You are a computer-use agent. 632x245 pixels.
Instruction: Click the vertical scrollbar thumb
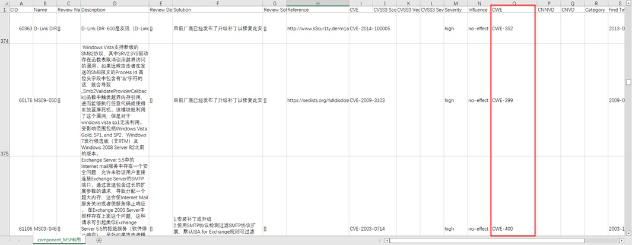628,82
